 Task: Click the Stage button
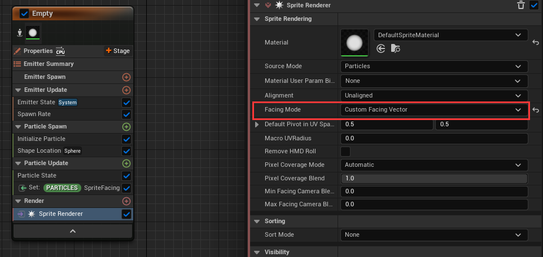[117, 51]
